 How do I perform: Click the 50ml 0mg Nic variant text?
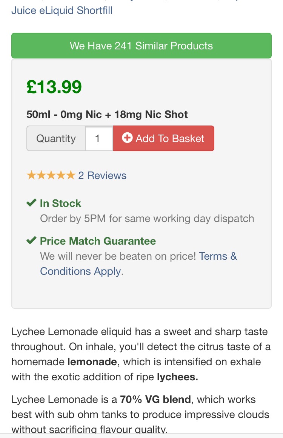pyautogui.click(x=107, y=114)
